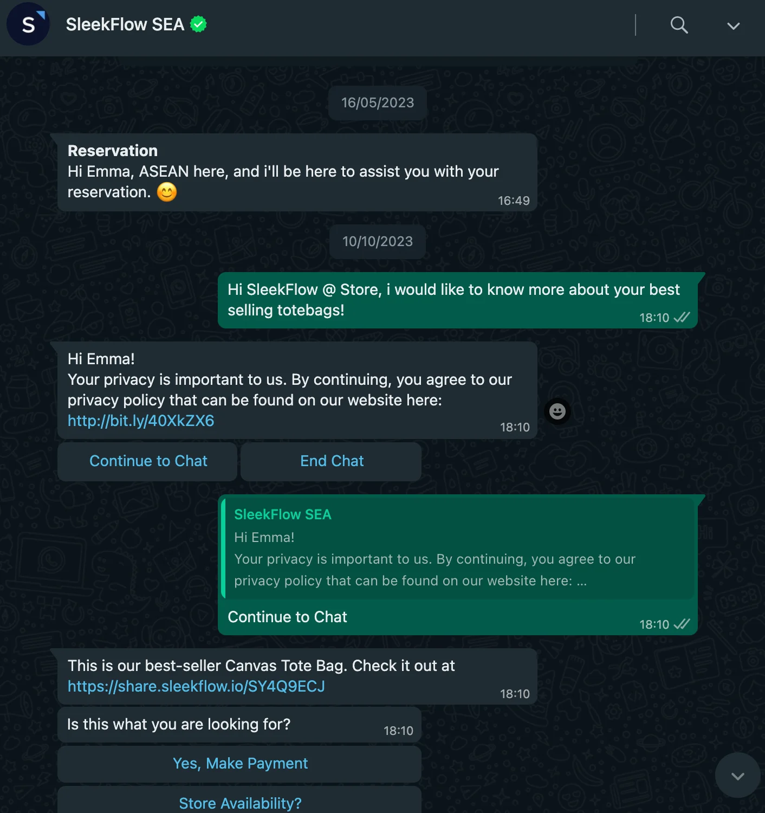The image size is (765, 813).
Task: Click the 16/05/2023 date separator
Action: point(377,102)
